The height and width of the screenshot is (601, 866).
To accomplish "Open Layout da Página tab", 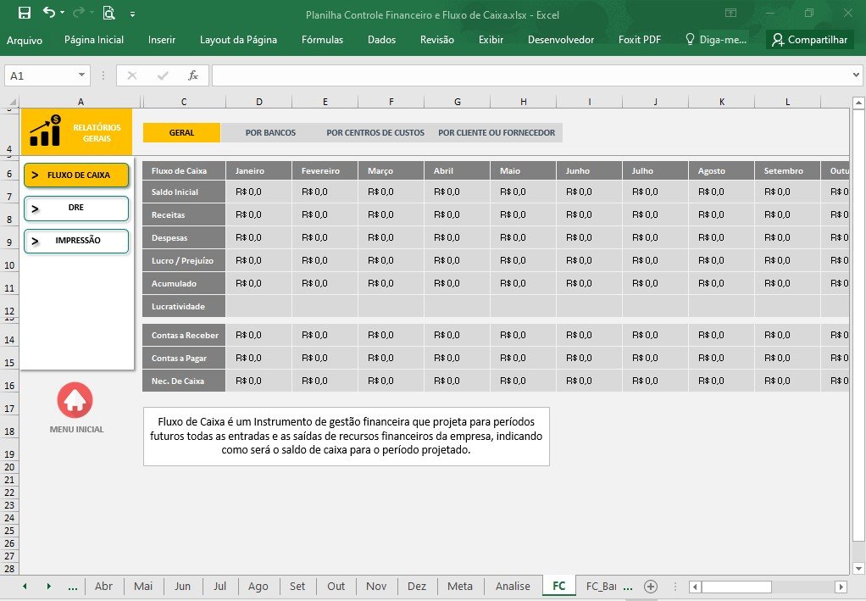I will [x=239, y=40].
